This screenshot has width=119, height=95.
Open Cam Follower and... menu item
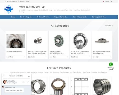[80, 17]
